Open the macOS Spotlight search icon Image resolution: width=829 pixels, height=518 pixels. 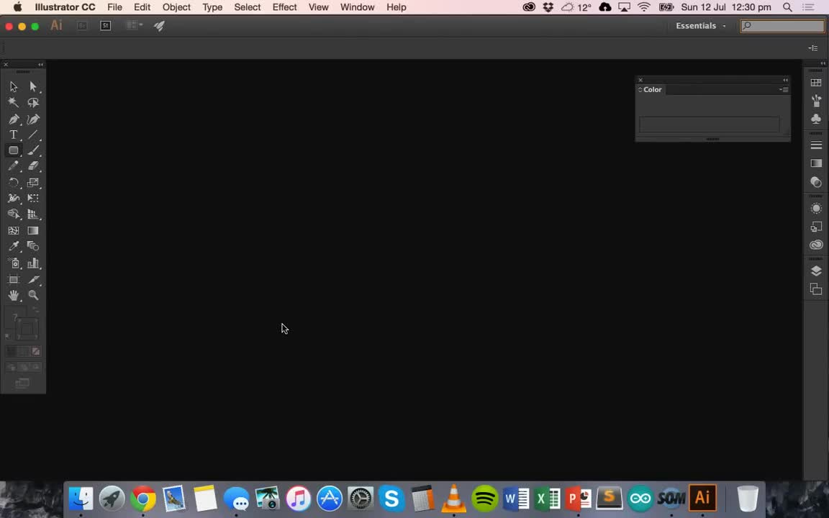click(787, 7)
